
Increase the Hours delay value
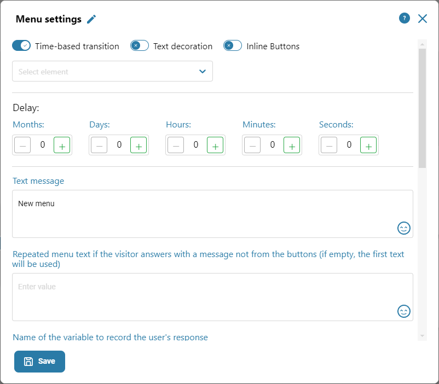(x=215, y=145)
